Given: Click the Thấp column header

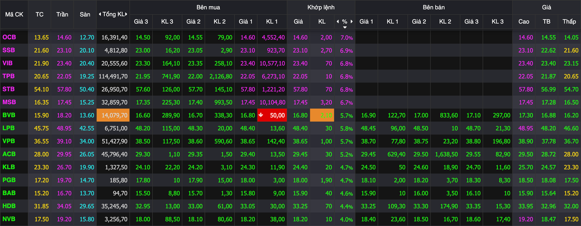Looking at the screenshot, I should pyautogui.click(x=569, y=21).
